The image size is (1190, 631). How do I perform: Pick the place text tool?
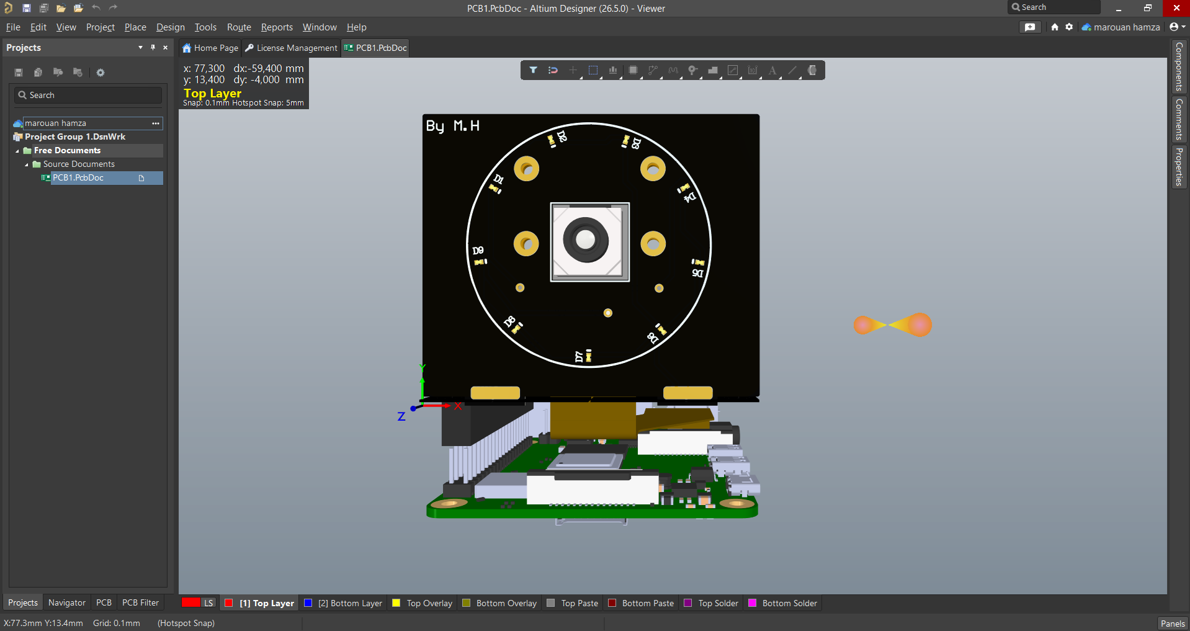pyautogui.click(x=772, y=70)
